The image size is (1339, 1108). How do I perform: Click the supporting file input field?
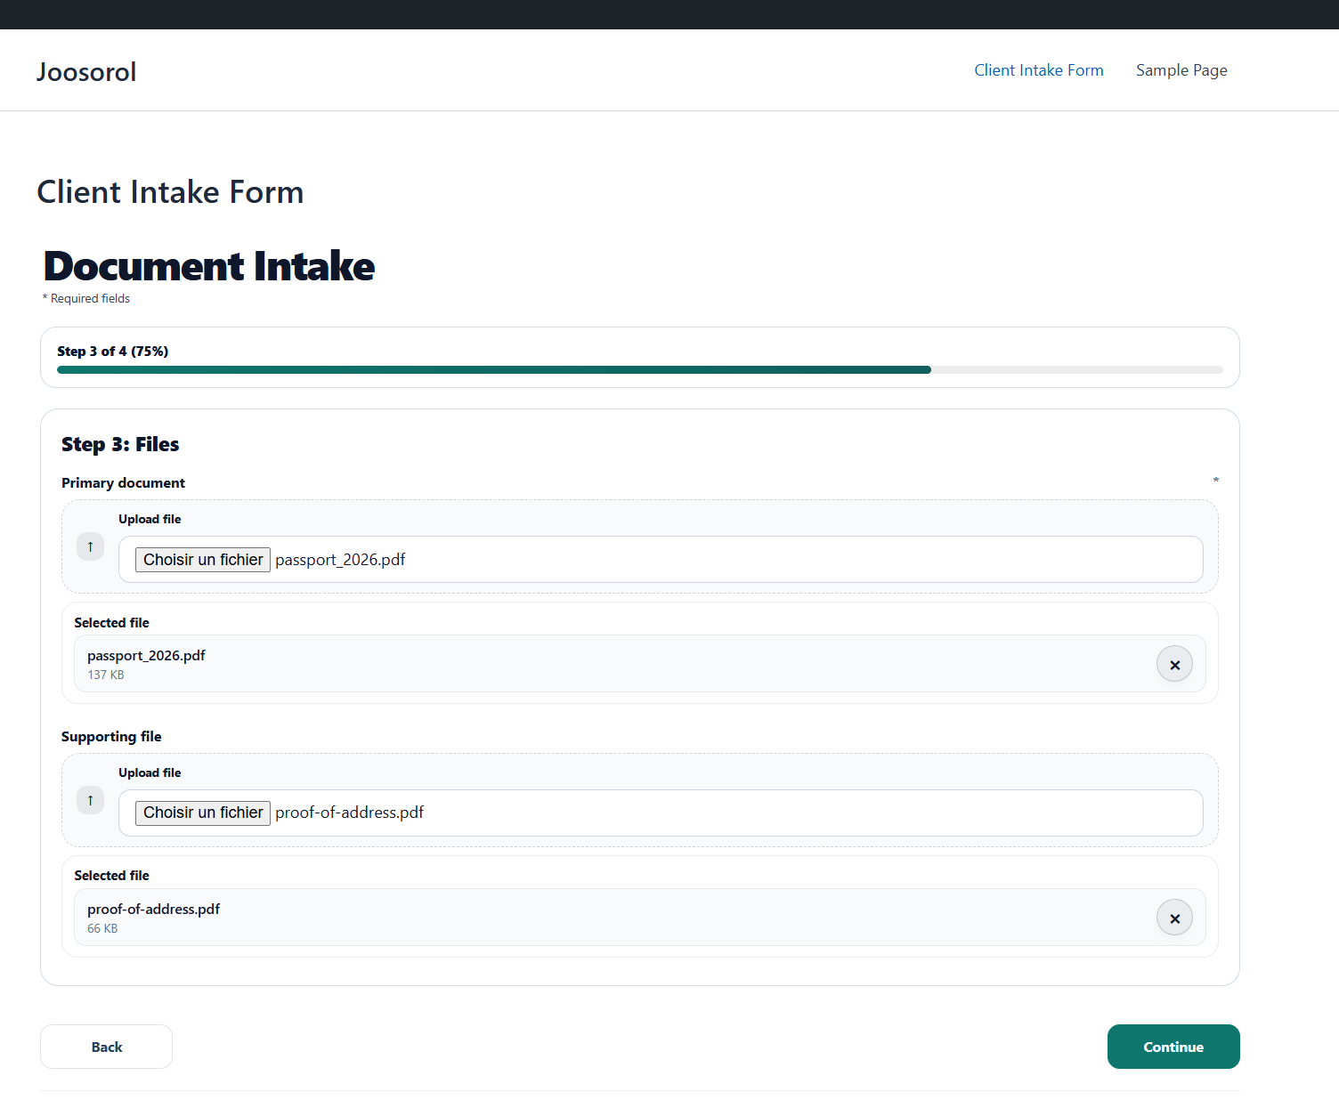click(x=660, y=813)
